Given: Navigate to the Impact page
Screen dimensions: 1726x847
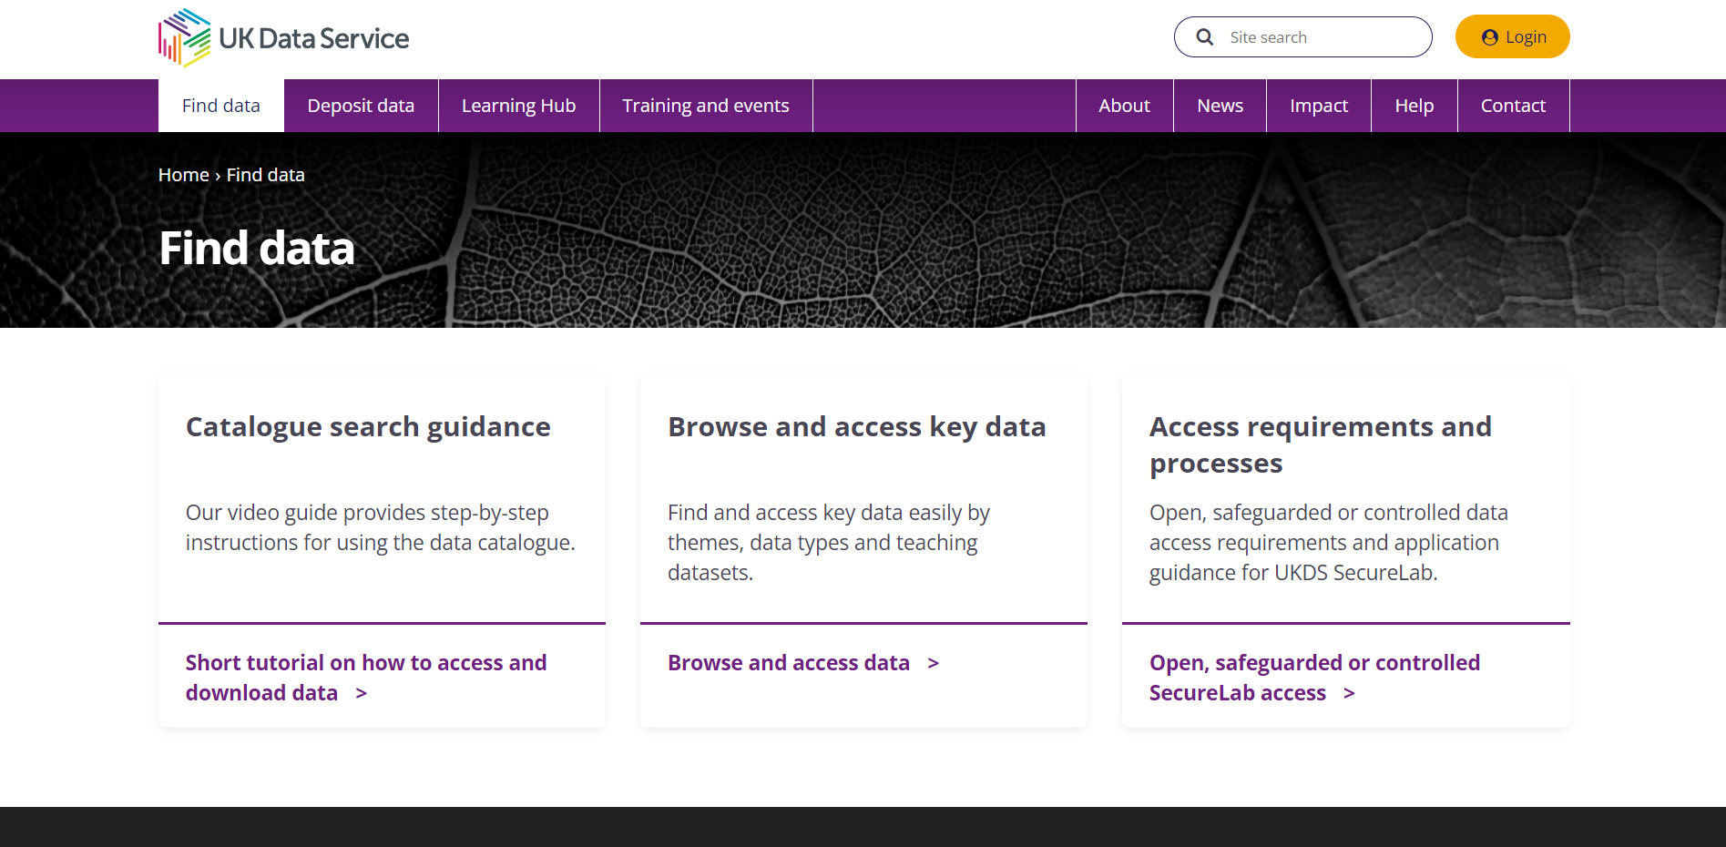Looking at the screenshot, I should point(1318,106).
